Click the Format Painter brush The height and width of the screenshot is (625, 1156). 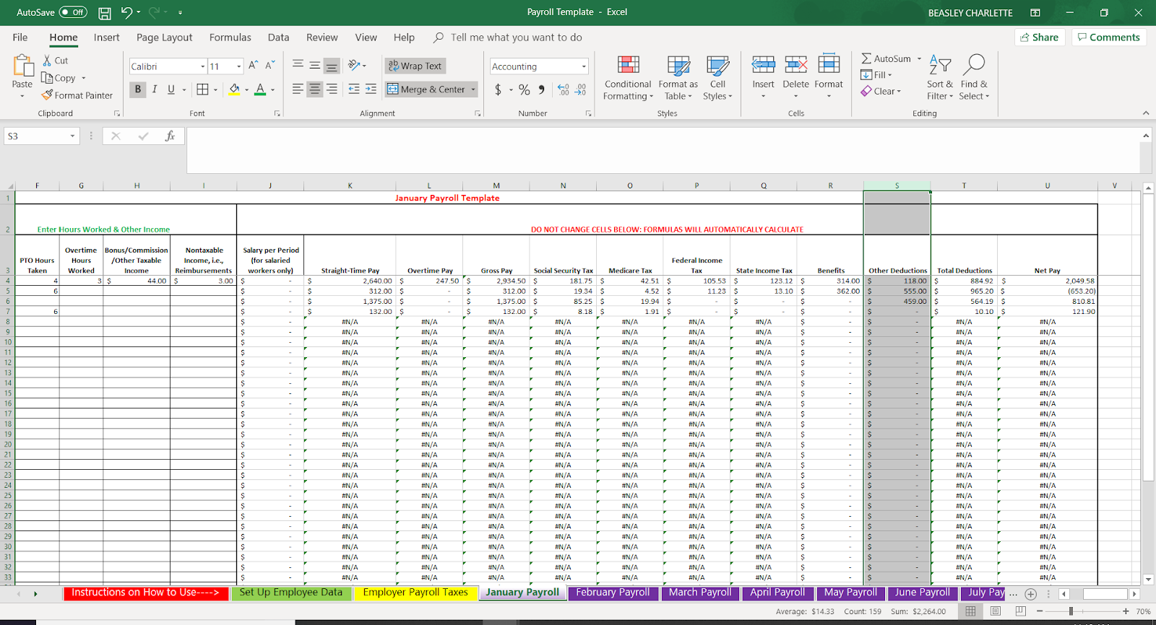tap(48, 95)
